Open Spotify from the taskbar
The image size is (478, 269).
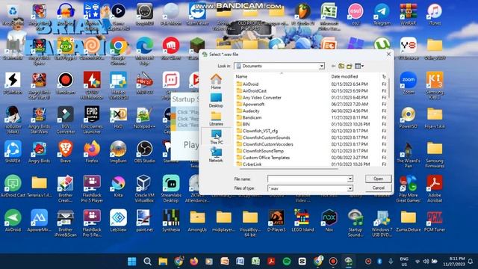click(x=287, y=262)
